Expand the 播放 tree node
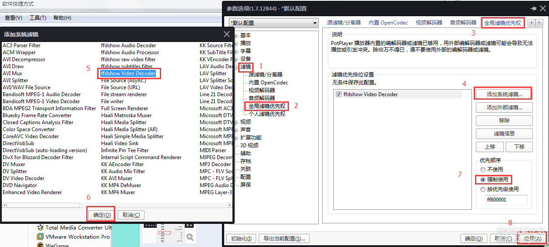549x247 pixels. click(236, 43)
